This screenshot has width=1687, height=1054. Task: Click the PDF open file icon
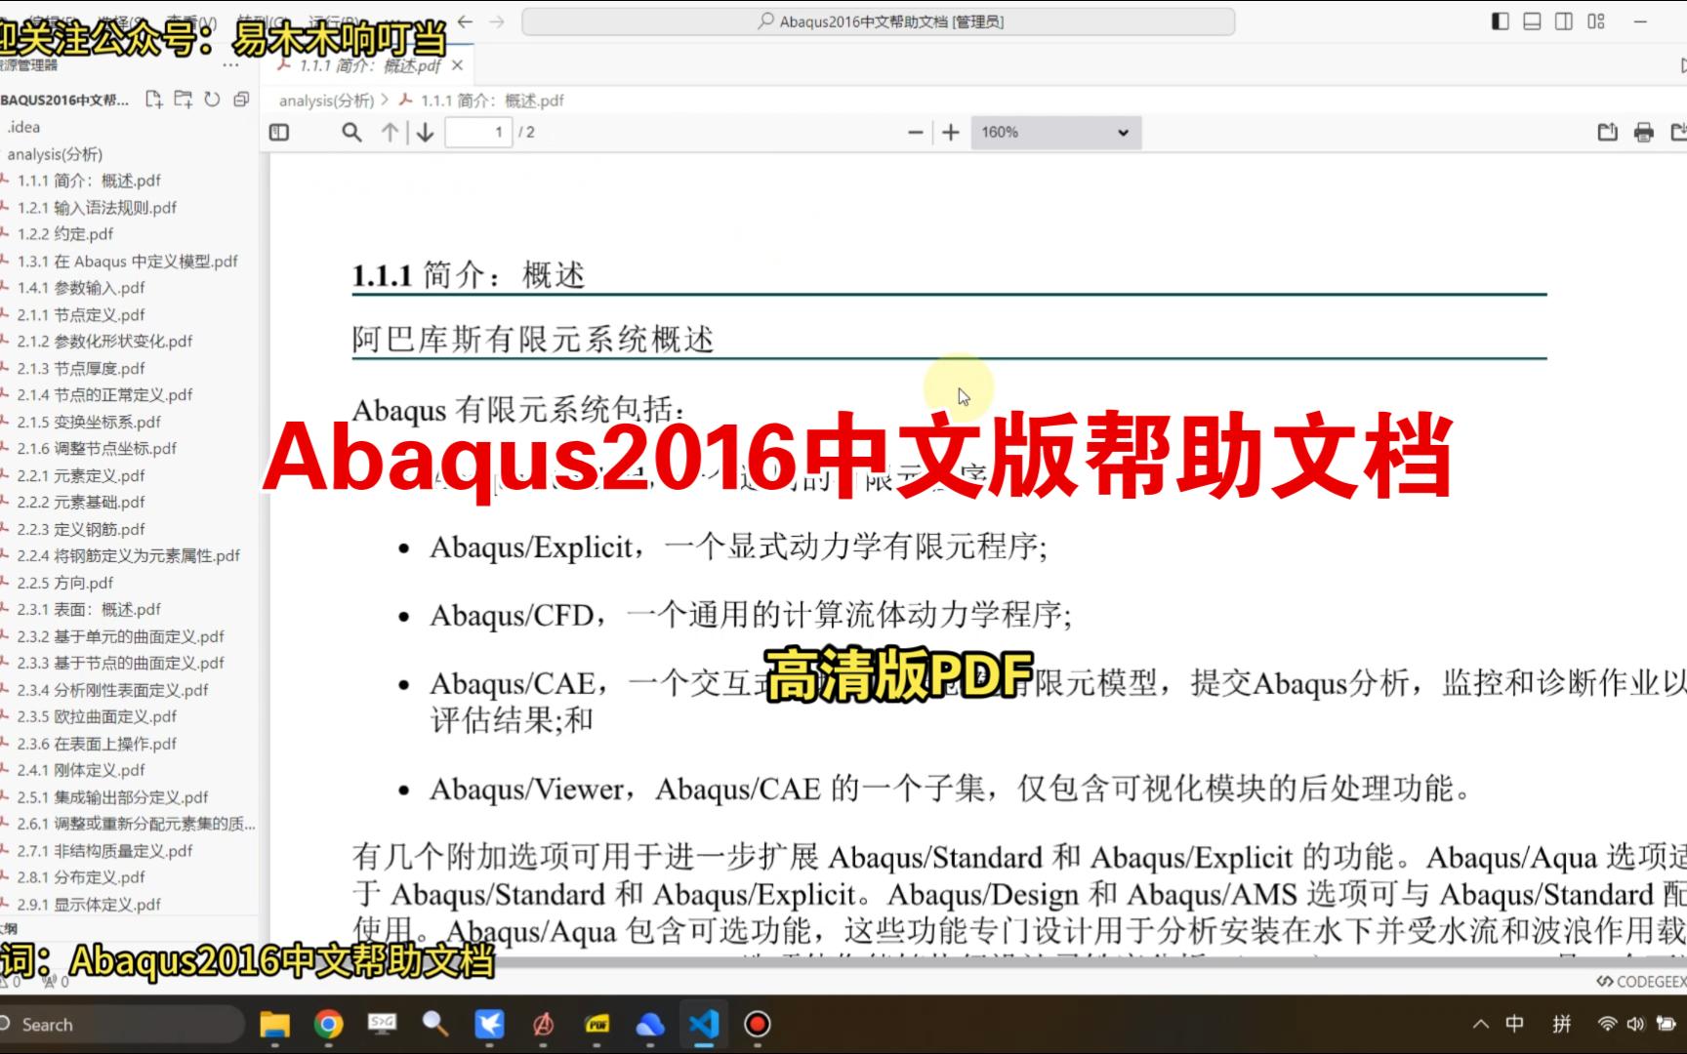pos(1607,132)
